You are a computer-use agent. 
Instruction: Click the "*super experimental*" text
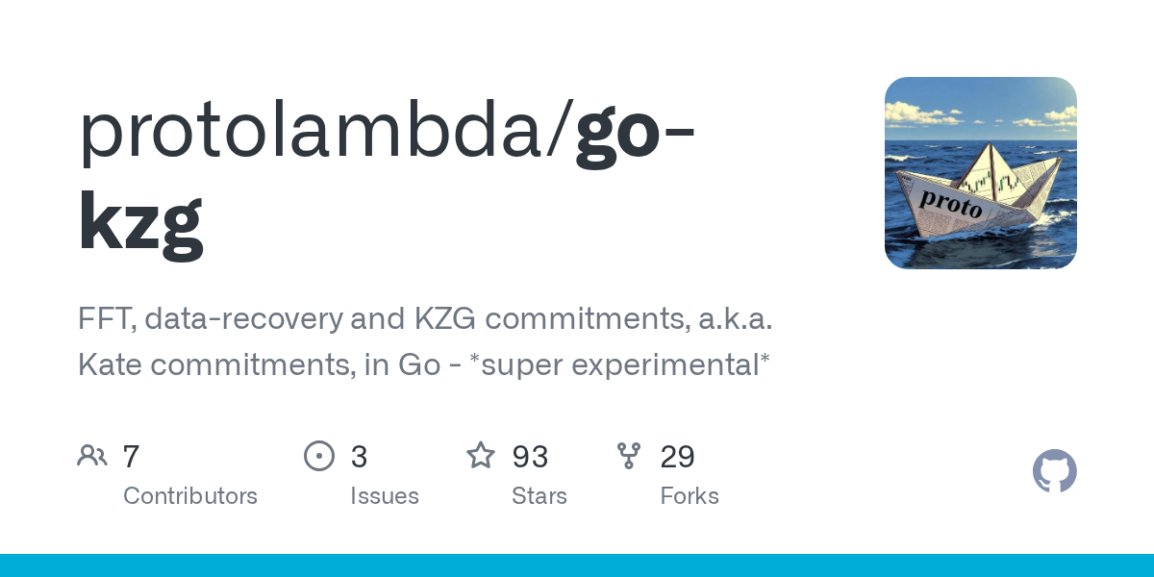(x=621, y=365)
